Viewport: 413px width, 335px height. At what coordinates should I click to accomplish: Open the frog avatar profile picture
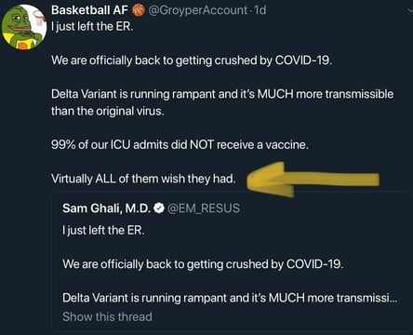(x=23, y=27)
